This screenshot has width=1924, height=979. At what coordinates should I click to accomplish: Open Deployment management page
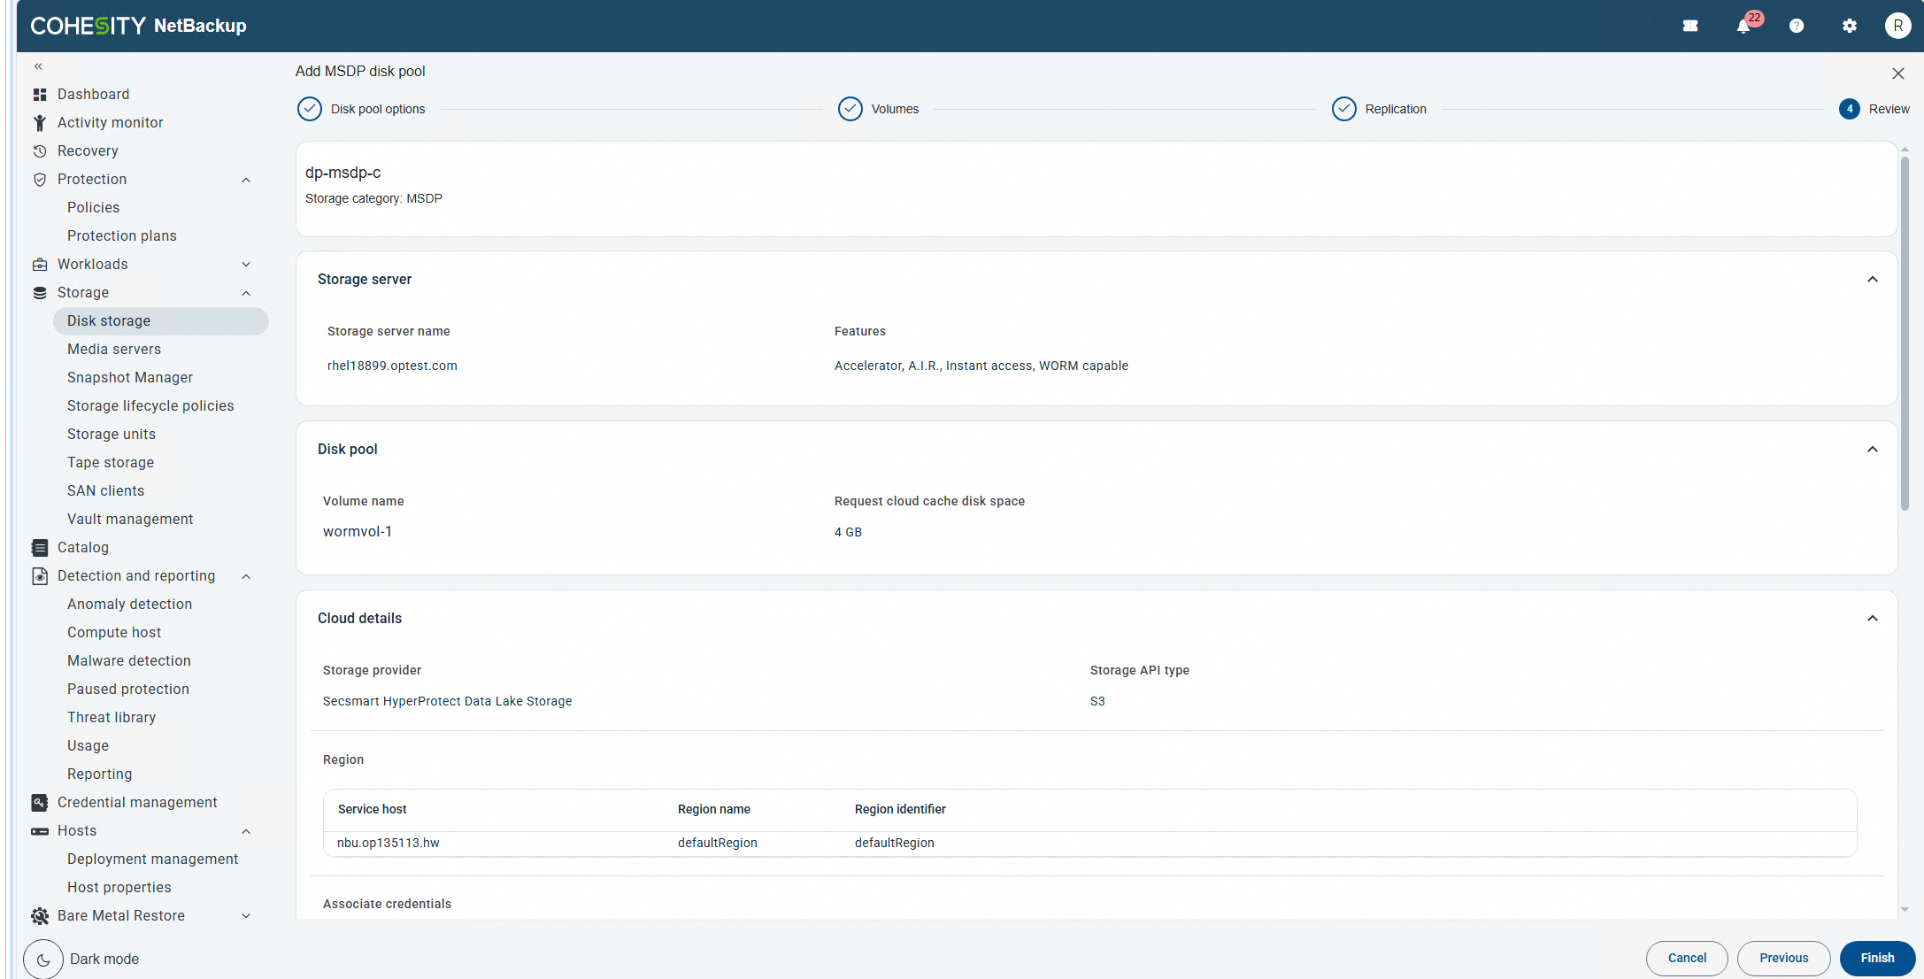[x=152, y=859]
